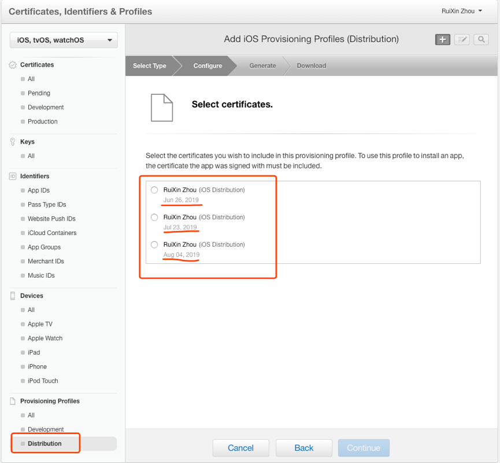Screen dimensions: 500x463
Task: Click the Back button
Action: (304, 448)
